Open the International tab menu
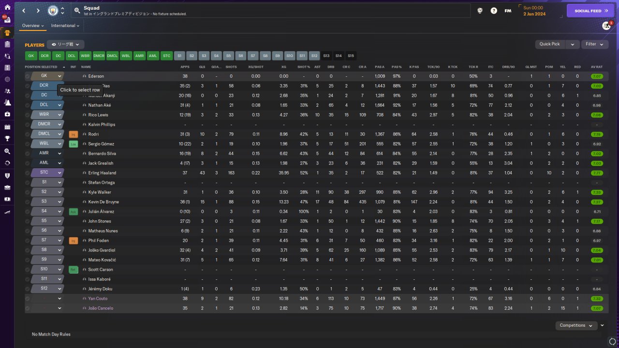 65,26
